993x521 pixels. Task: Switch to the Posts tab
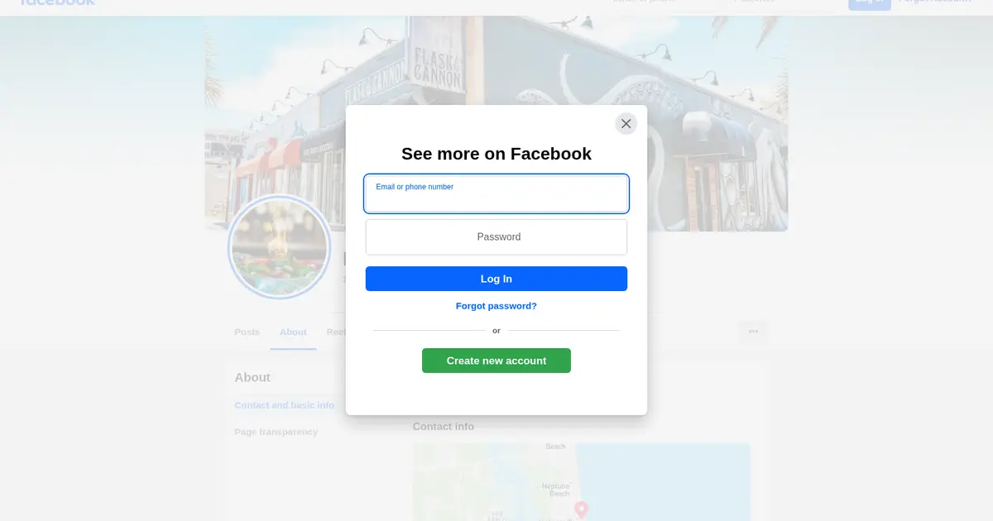click(247, 332)
